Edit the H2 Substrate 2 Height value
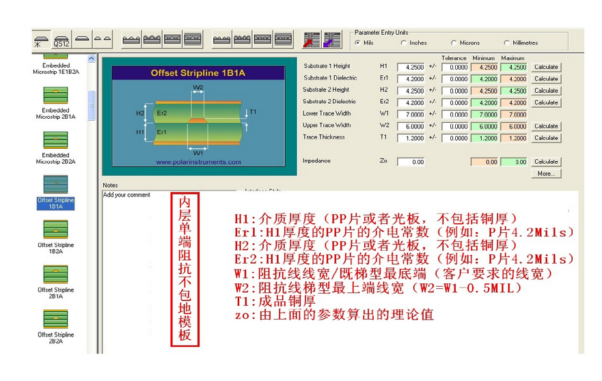 click(411, 91)
